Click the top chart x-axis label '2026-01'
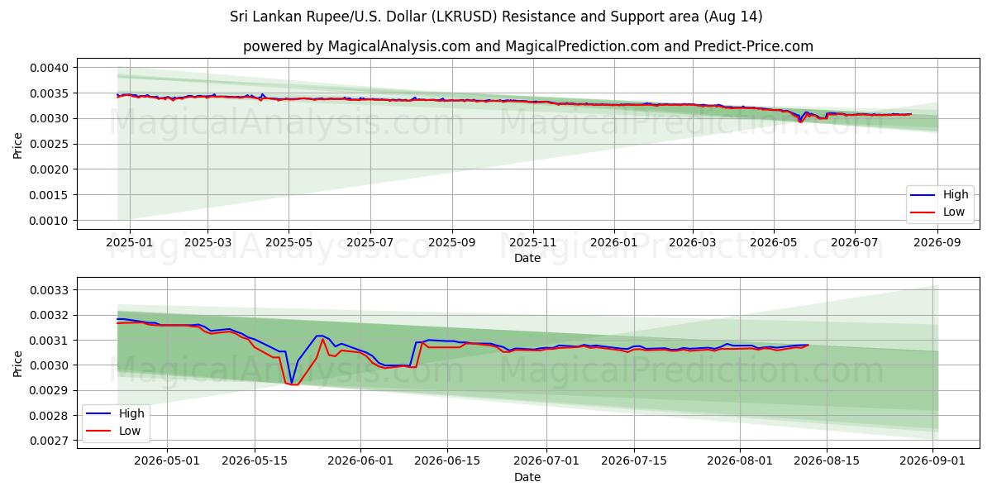Image resolution: width=992 pixels, height=496 pixels. [x=614, y=244]
